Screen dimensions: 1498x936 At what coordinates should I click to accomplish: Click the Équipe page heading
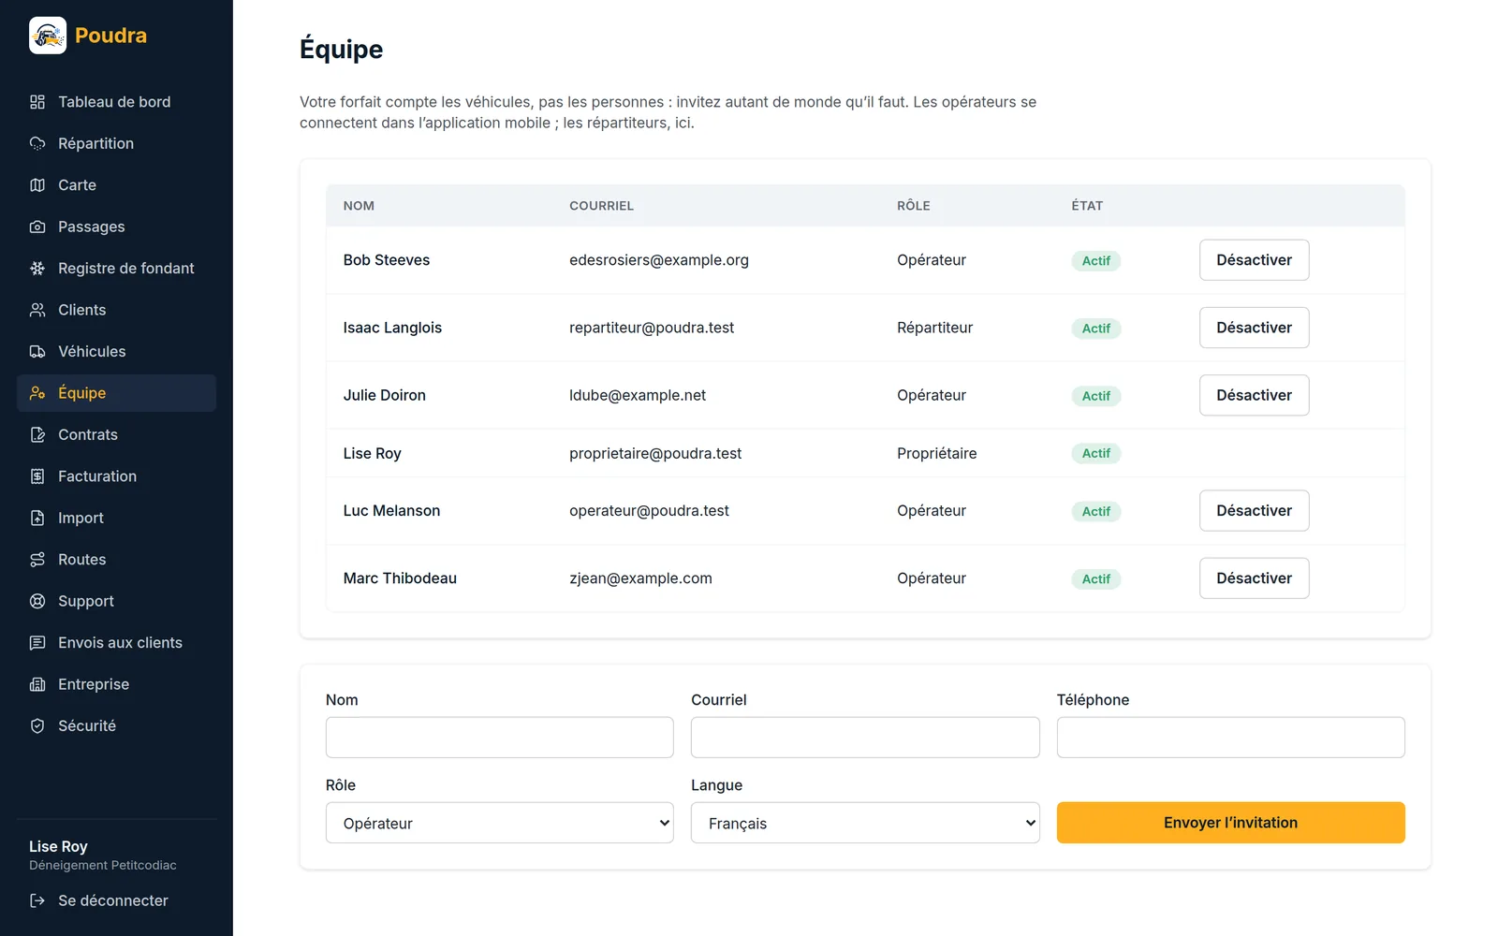[x=341, y=49]
